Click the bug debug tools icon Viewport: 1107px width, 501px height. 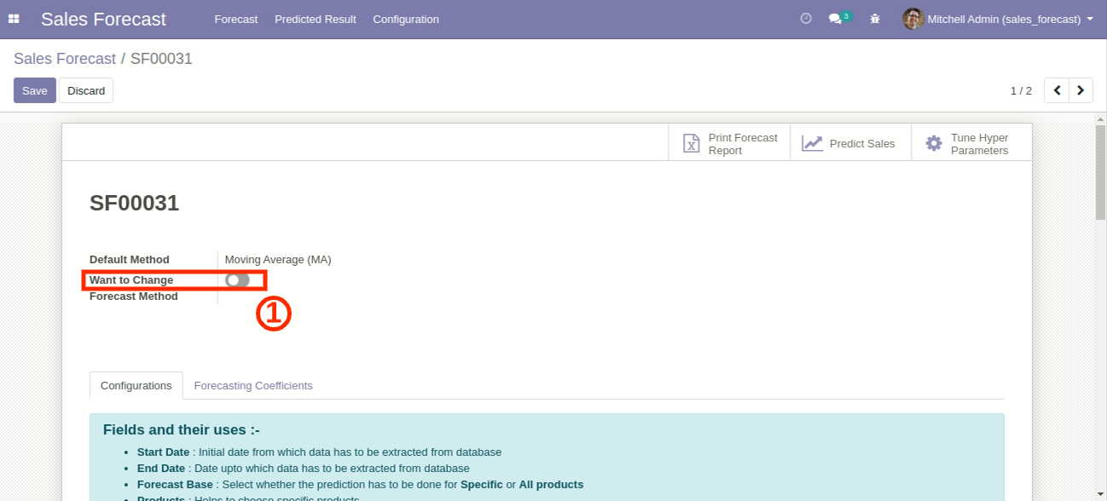tap(874, 19)
